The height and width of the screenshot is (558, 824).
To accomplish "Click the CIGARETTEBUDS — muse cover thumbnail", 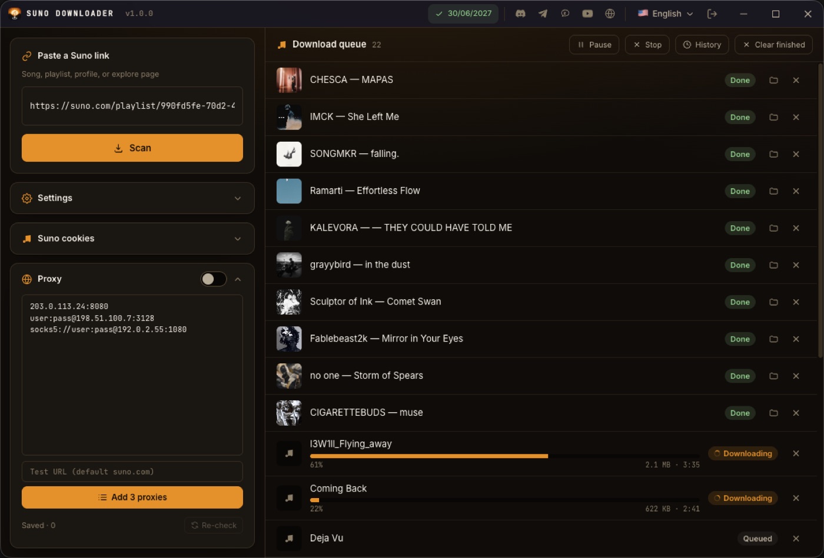I will [289, 413].
